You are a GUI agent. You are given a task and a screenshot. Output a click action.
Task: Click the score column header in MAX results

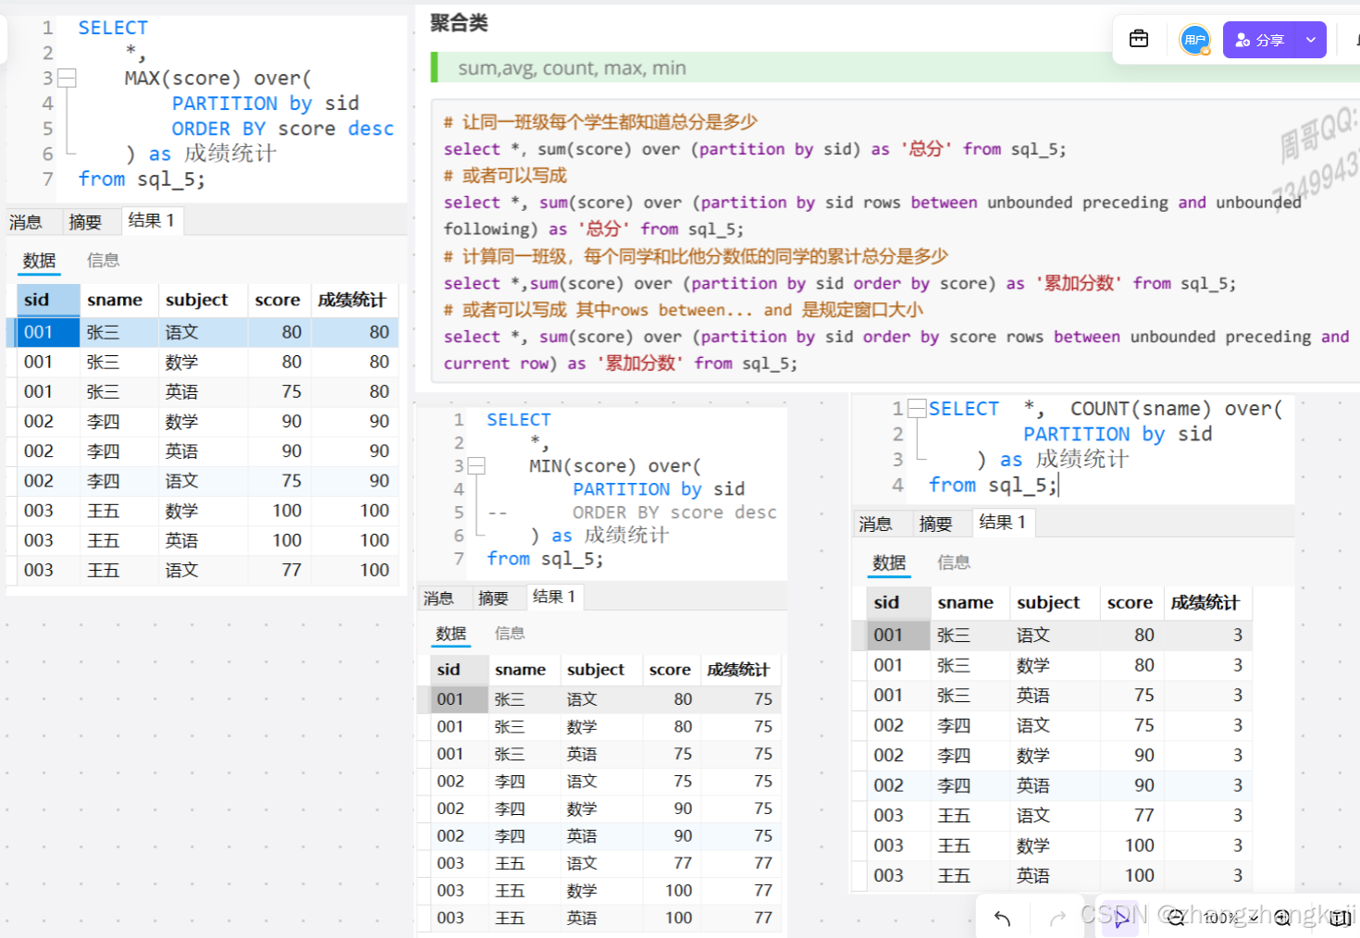coord(278,300)
